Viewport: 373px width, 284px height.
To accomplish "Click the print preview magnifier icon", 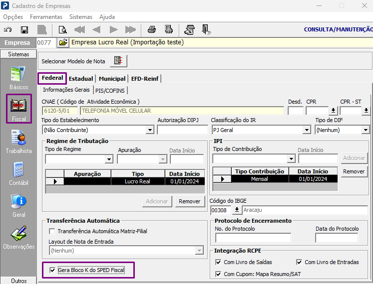I will pyautogui.click(x=63, y=30).
